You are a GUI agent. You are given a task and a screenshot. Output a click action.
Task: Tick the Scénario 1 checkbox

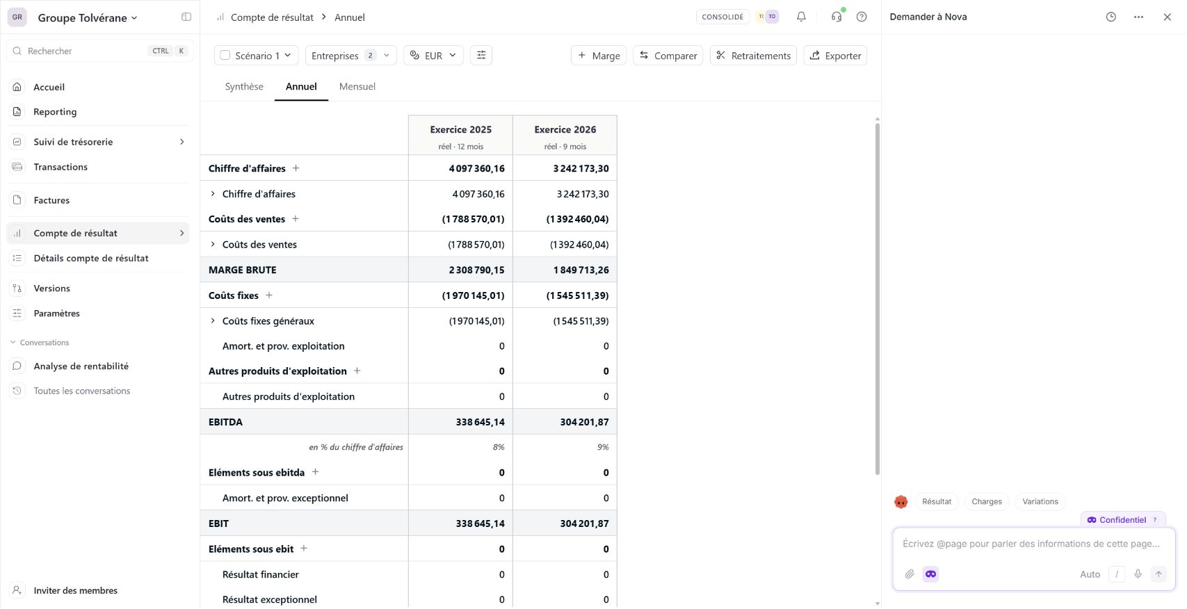[x=225, y=56]
